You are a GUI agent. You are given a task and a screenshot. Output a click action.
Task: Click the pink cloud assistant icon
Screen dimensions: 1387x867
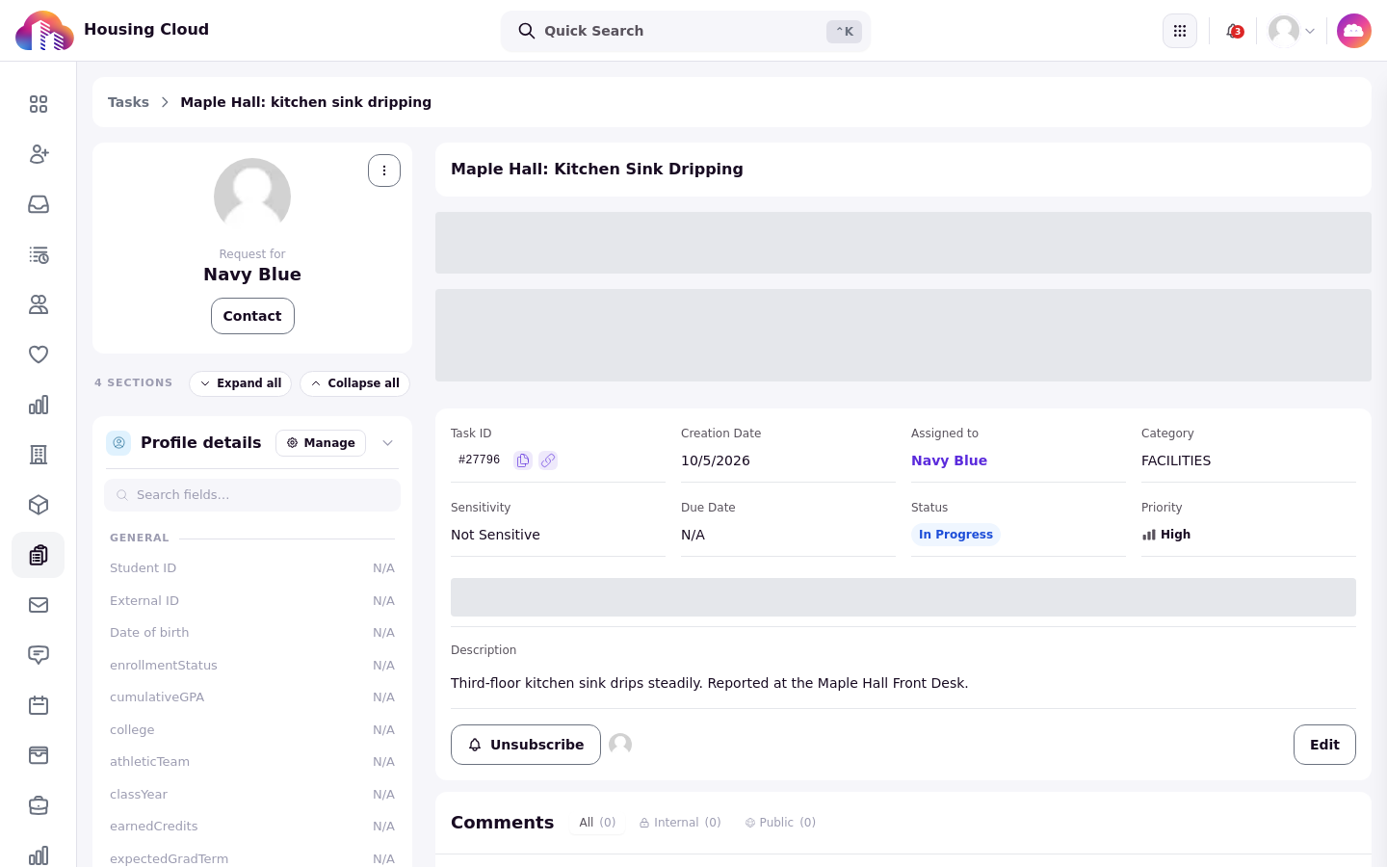1354,31
